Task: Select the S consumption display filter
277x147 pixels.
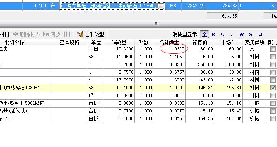Action: pos(251,35)
